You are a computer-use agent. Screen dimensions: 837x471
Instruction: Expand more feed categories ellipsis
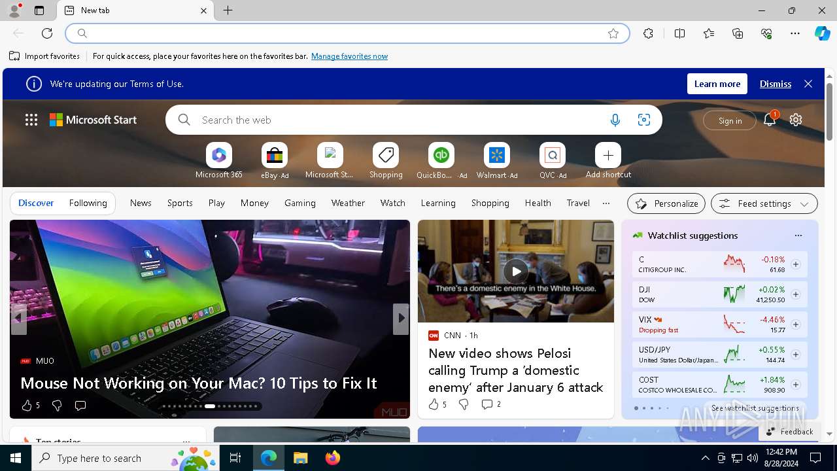click(606, 203)
